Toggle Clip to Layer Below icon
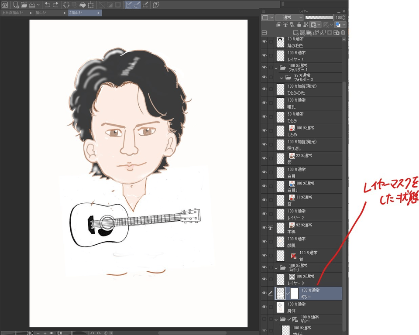Screen dimensions: 419x335 coord(279,25)
